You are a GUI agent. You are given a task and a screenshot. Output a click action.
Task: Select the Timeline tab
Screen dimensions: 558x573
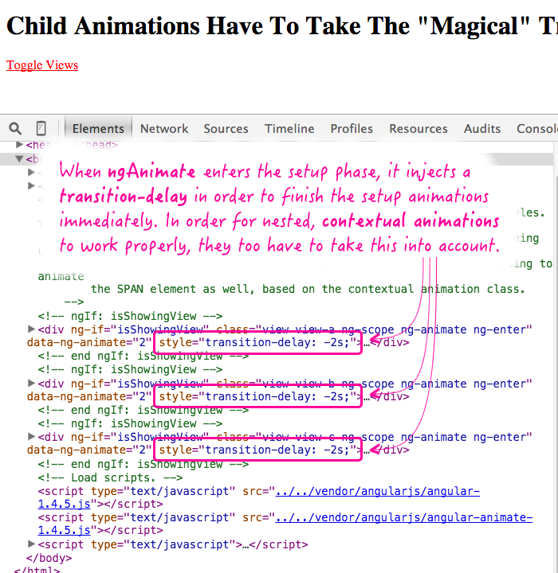coord(289,128)
